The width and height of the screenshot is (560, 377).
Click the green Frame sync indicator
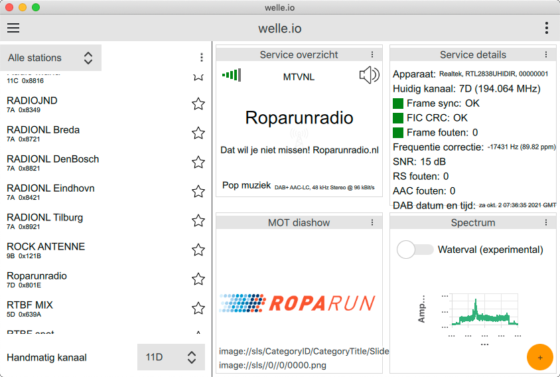pyautogui.click(x=398, y=104)
